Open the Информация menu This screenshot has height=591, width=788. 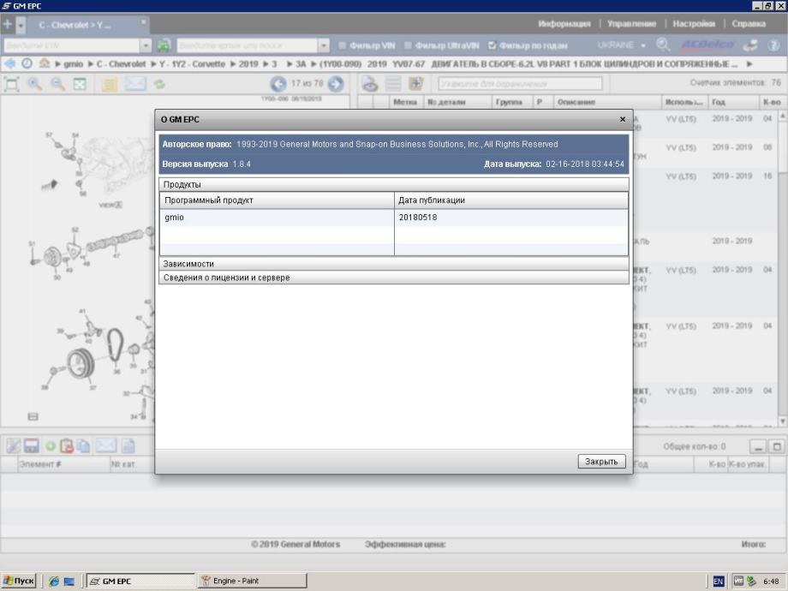point(564,24)
